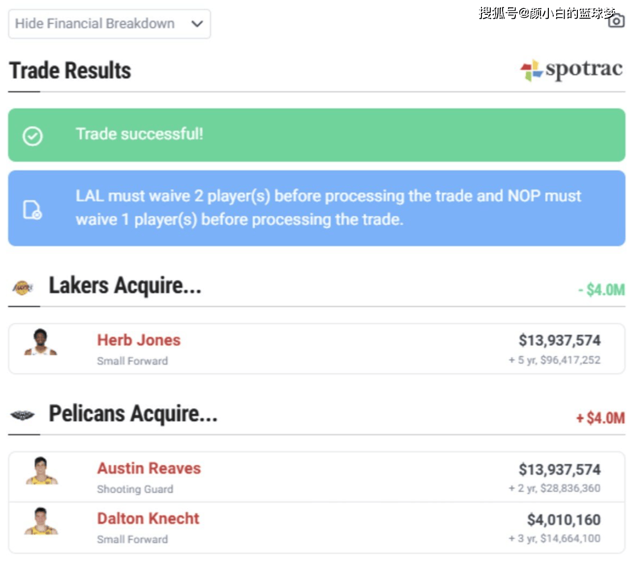Click the Trade successful green banner
The width and height of the screenshot is (630, 567).
click(316, 135)
